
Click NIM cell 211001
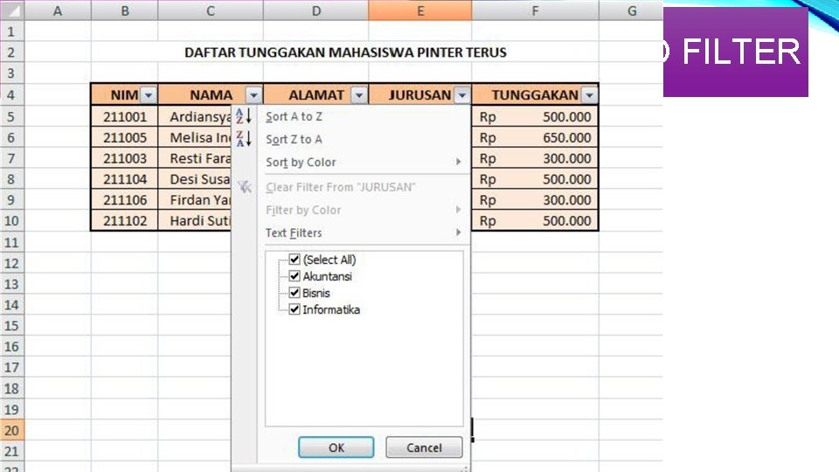(125, 116)
